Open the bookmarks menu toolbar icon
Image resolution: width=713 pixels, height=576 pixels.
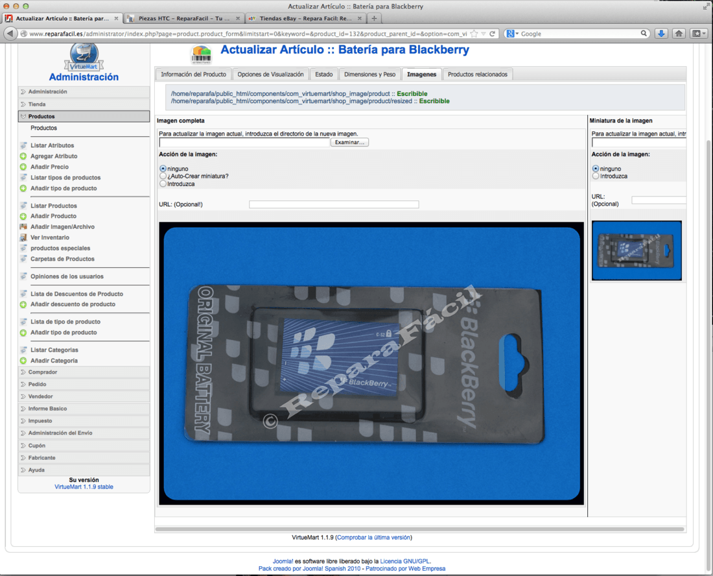(x=699, y=33)
